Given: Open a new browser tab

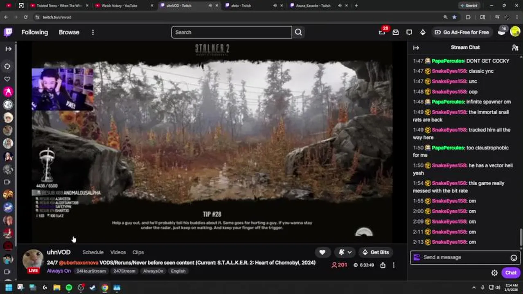Looking at the screenshot, I should coord(356,5).
